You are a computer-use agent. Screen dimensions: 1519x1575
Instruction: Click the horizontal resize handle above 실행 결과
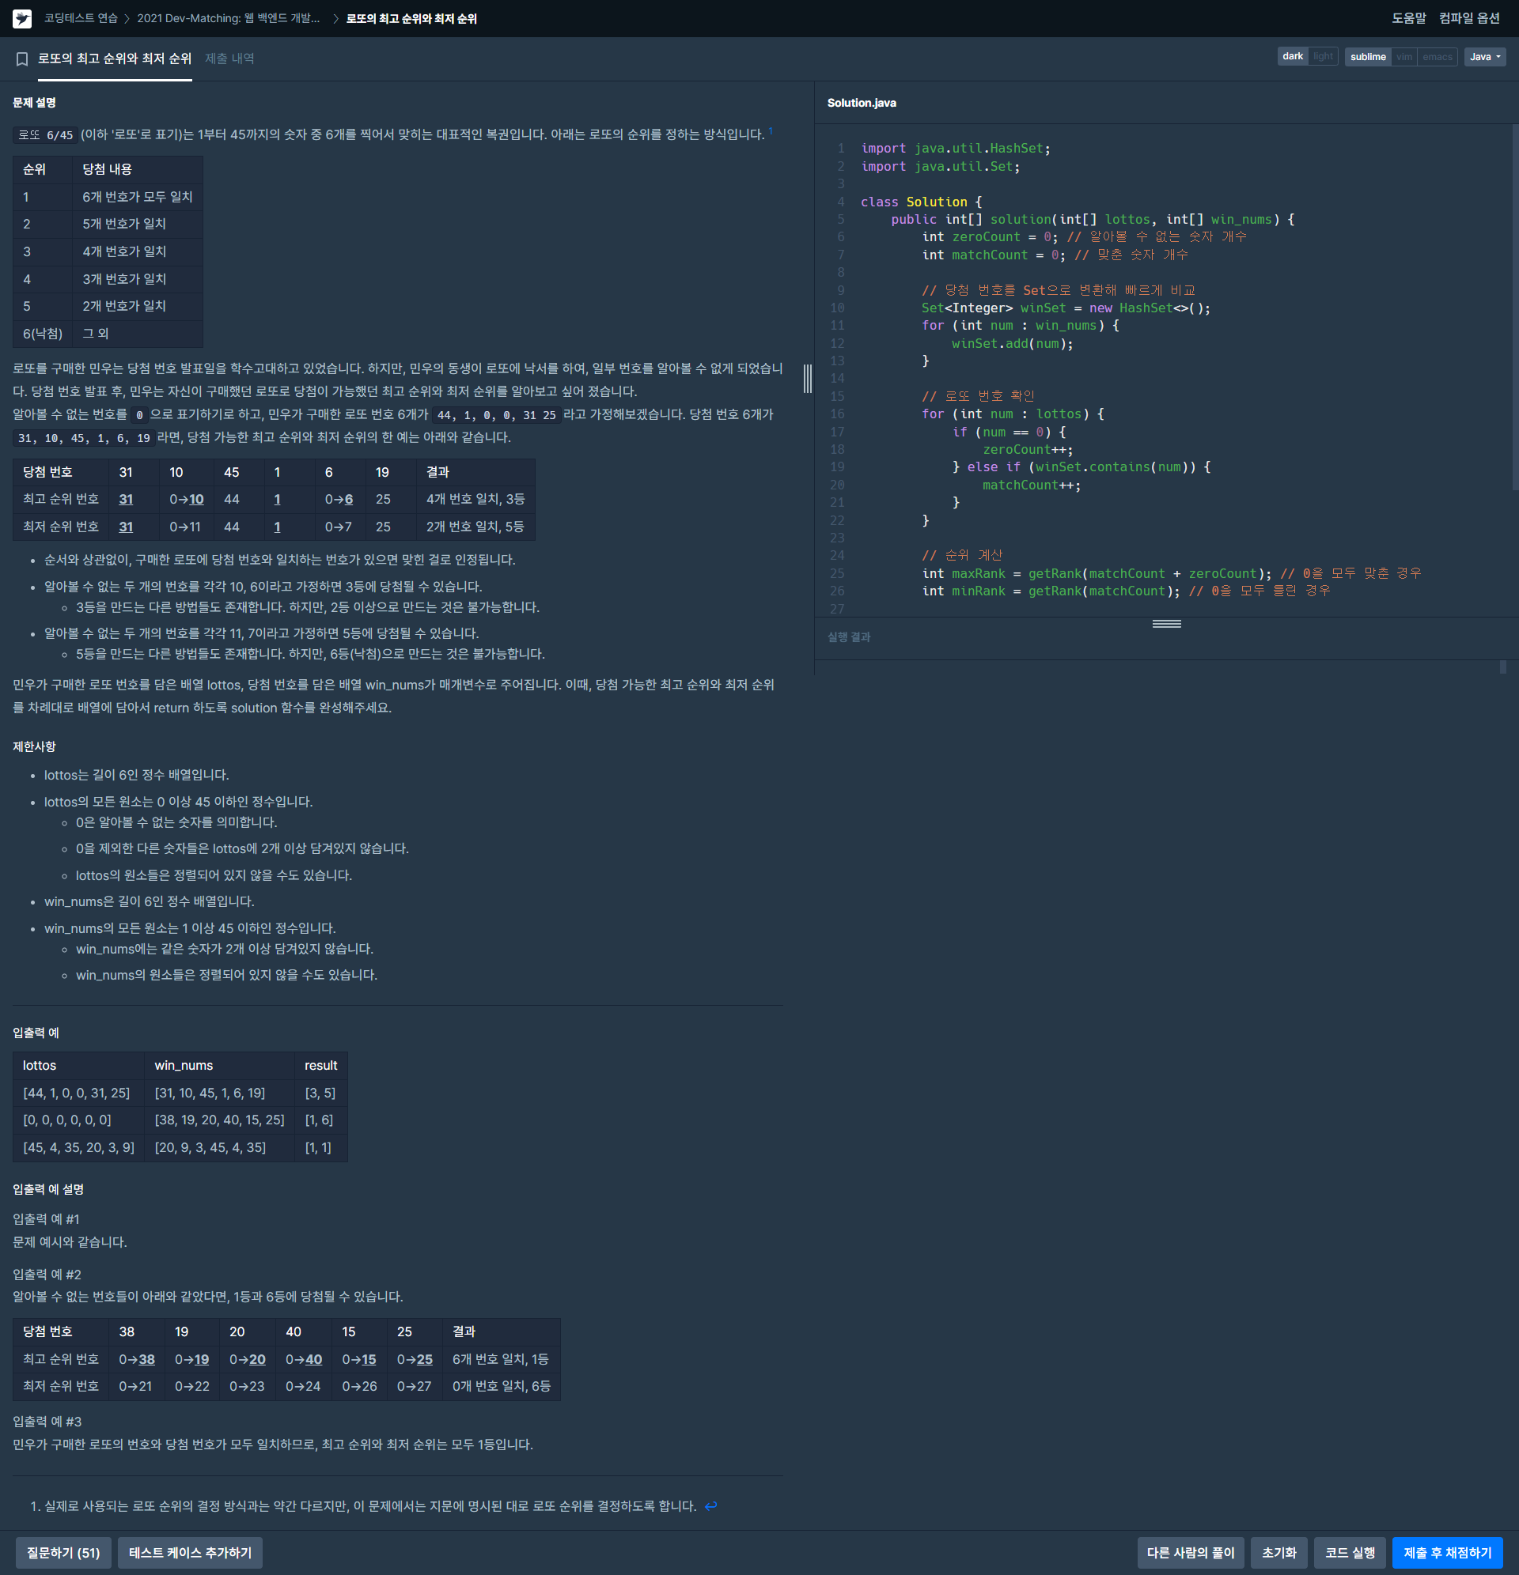(1166, 624)
